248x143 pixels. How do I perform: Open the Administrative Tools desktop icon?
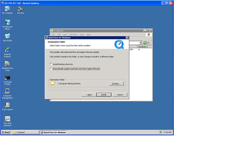[7, 66]
